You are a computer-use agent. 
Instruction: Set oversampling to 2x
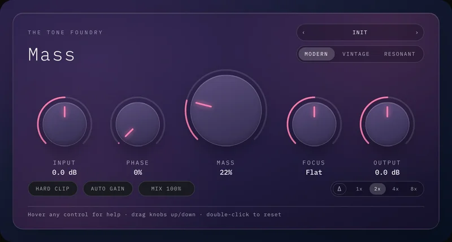(x=377, y=189)
